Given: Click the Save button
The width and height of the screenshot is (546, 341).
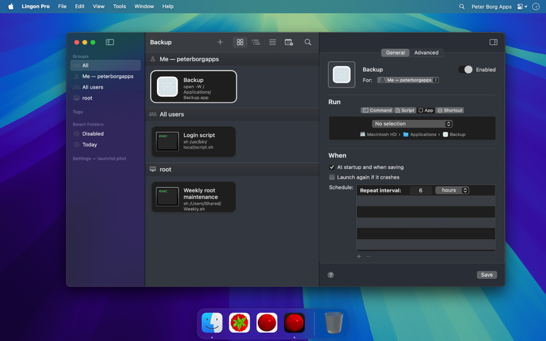Looking at the screenshot, I should click(x=487, y=275).
